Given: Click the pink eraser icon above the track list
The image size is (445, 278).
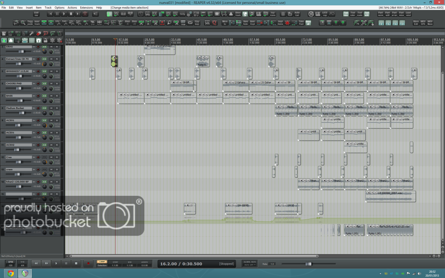Looking at the screenshot, I should (x=39, y=33).
